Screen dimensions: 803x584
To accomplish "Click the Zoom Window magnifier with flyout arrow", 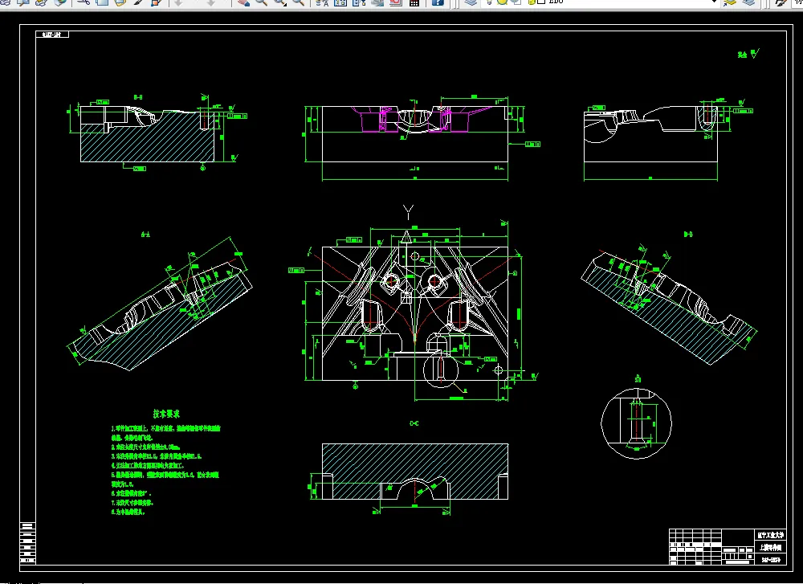I will tap(280, 2).
